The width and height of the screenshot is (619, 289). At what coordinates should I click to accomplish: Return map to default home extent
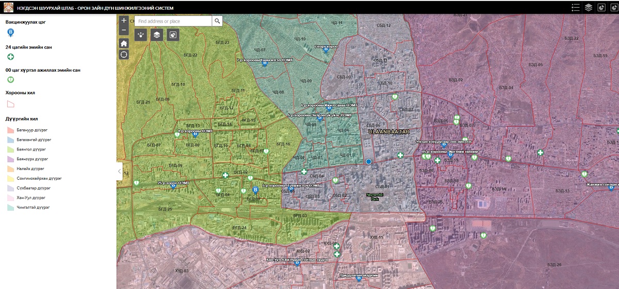(124, 43)
